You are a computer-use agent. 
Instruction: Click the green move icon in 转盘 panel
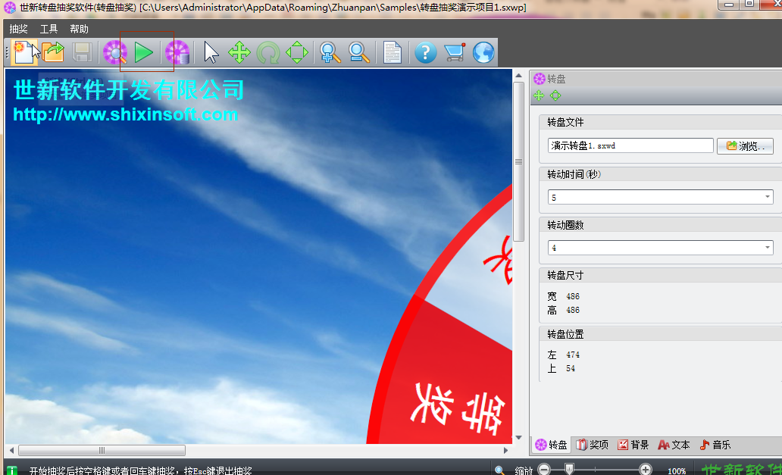tap(539, 95)
